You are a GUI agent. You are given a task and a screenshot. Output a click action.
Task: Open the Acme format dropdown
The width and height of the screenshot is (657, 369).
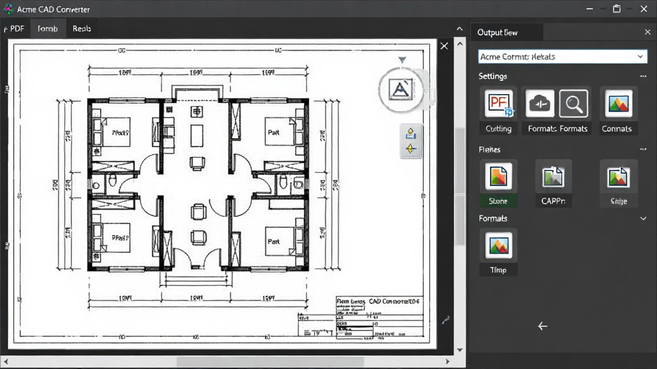tap(563, 56)
